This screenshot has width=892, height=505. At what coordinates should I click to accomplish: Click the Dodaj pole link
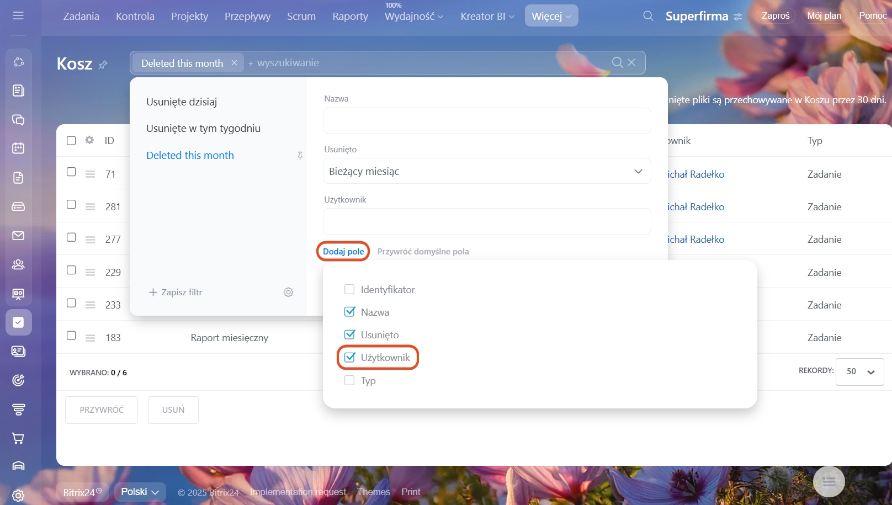click(343, 251)
